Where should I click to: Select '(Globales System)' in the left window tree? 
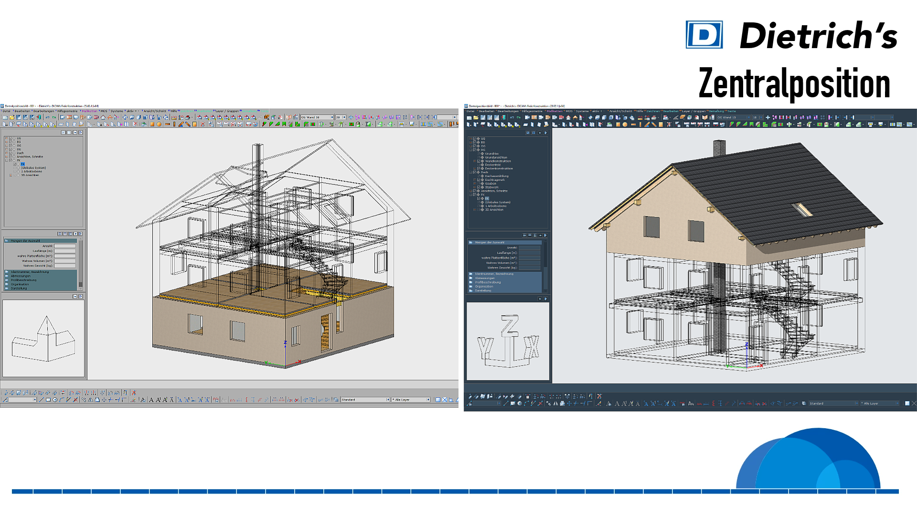click(x=33, y=168)
